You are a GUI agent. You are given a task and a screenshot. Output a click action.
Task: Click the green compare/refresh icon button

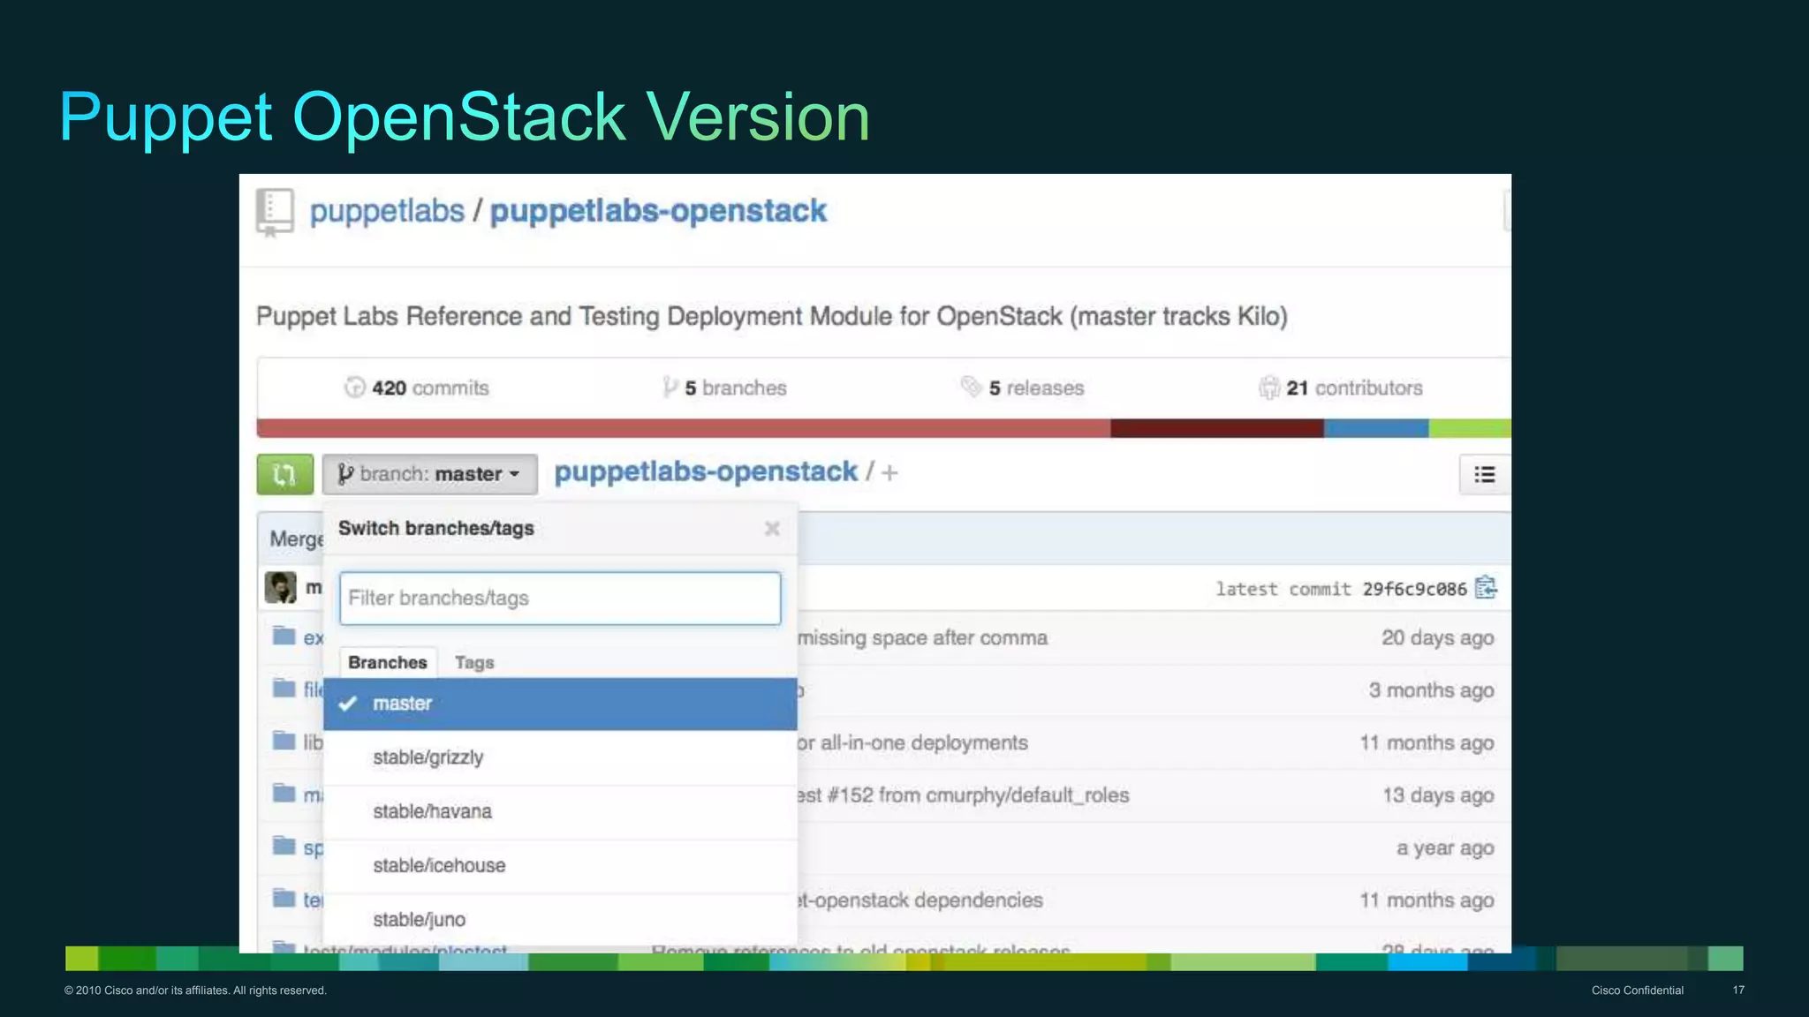[284, 474]
